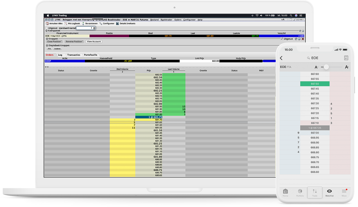The image size is (358, 207).
Task: Click the Spotlight search icon in the Mac menu bar
Action: [x=291, y=16]
